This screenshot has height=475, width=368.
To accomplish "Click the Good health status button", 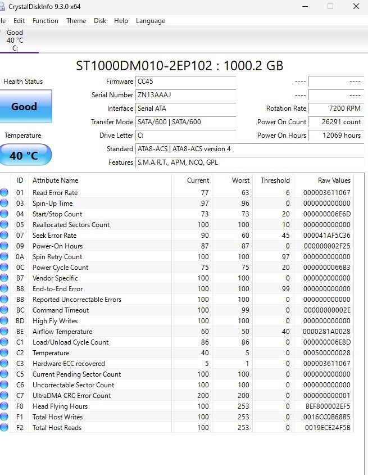I will [24, 106].
